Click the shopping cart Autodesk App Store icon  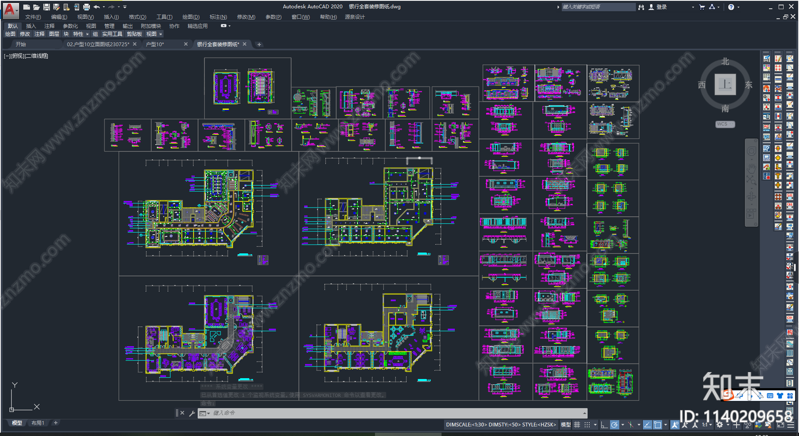(702, 7)
